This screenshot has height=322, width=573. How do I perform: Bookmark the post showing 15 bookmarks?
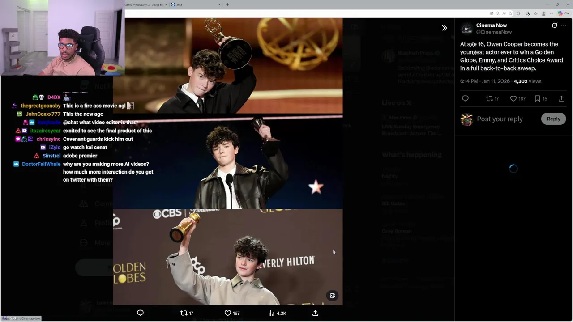pyautogui.click(x=541, y=99)
